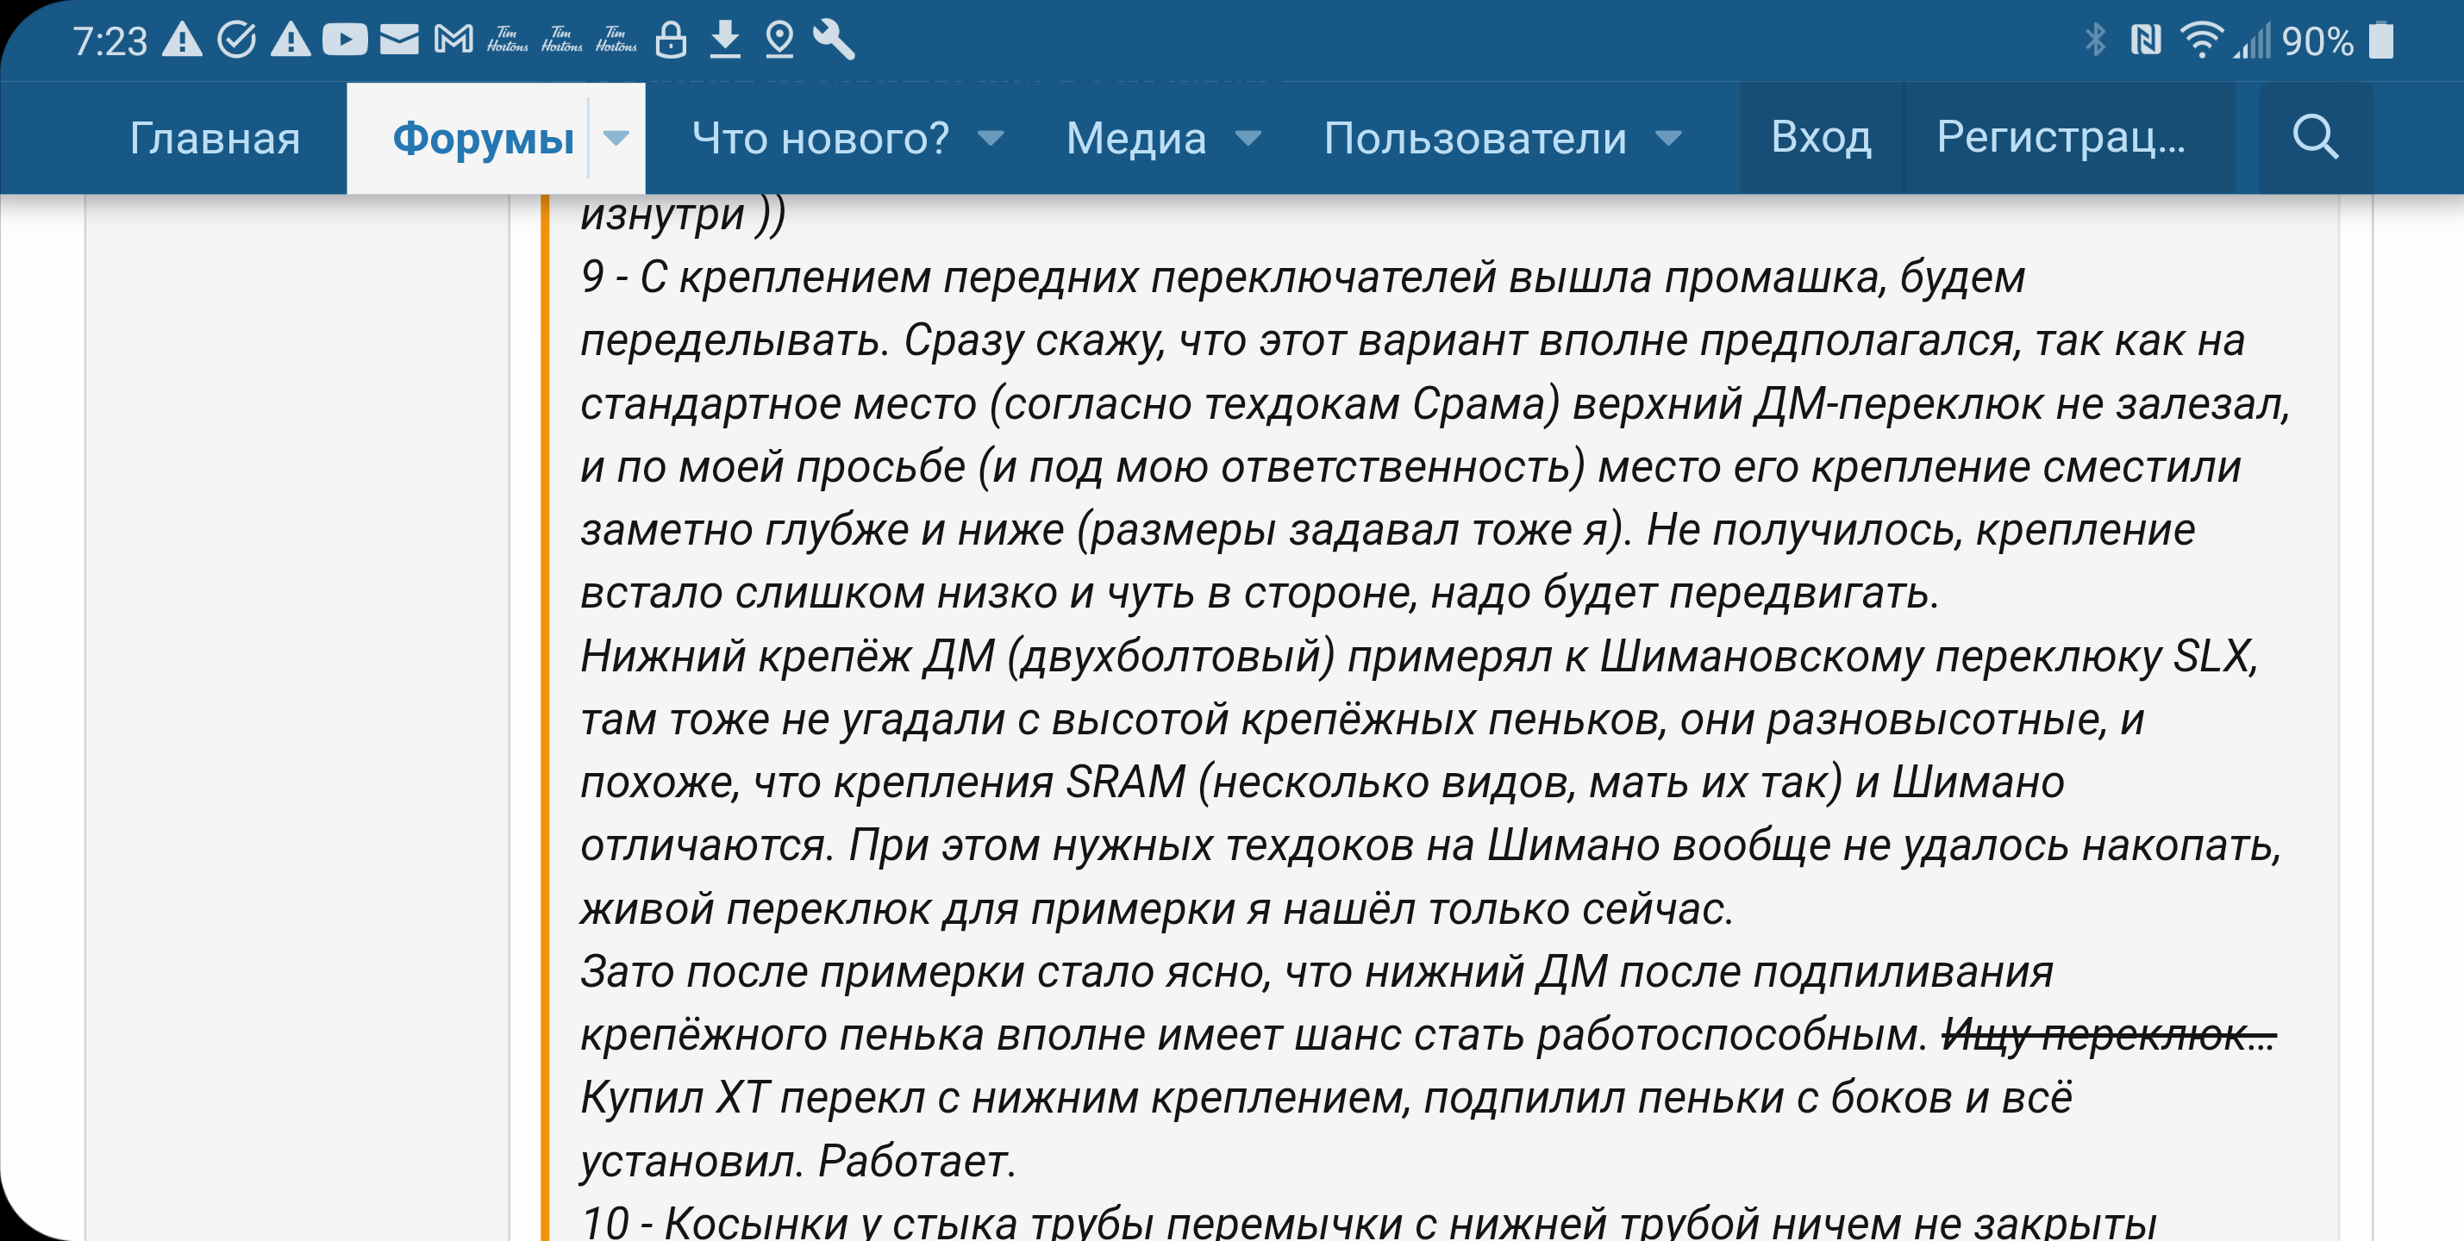Tap the NFC status icon

[2146, 41]
